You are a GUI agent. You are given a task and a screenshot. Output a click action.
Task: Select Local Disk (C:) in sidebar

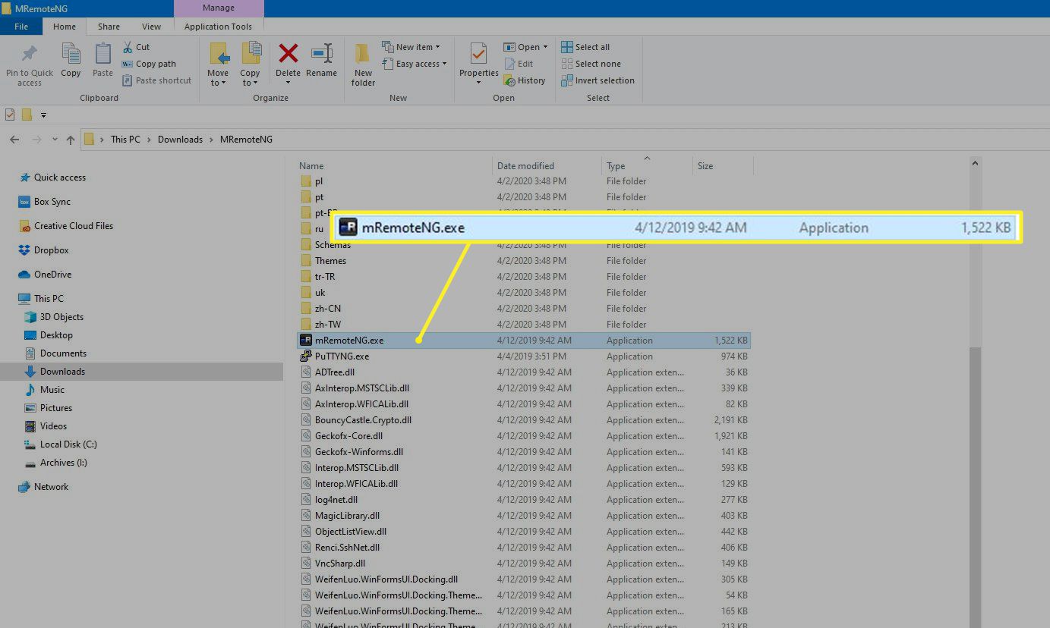[68, 444]
